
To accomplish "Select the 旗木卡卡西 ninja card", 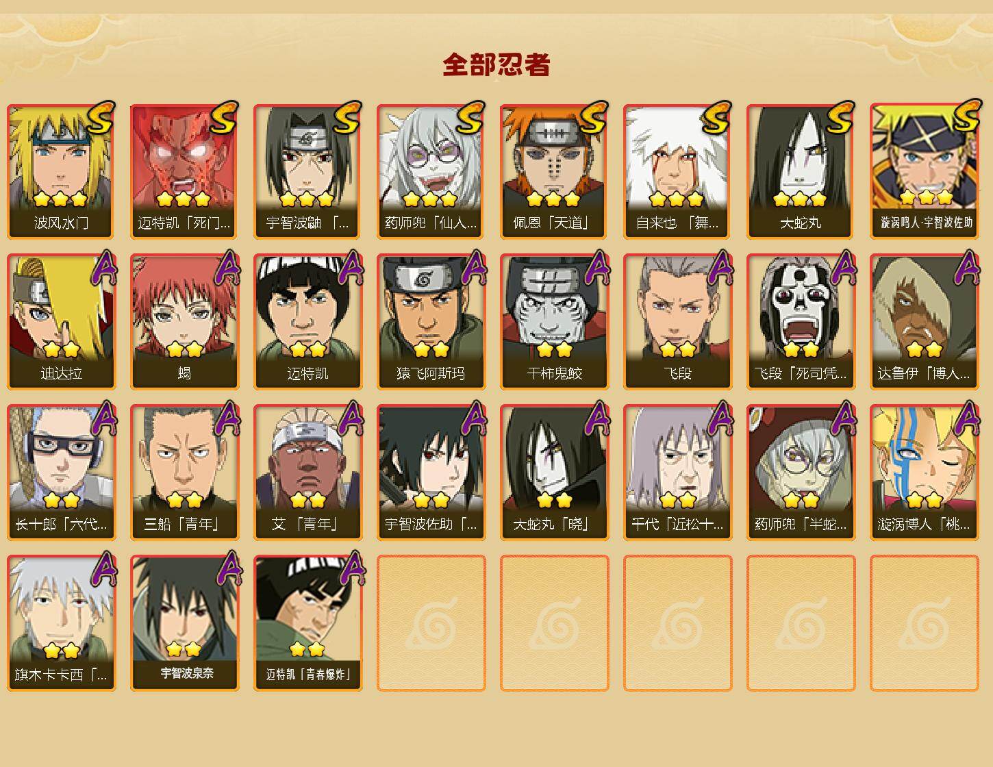I will 62,623.
